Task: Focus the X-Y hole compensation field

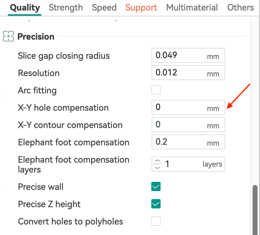Action: pos(179,108)
